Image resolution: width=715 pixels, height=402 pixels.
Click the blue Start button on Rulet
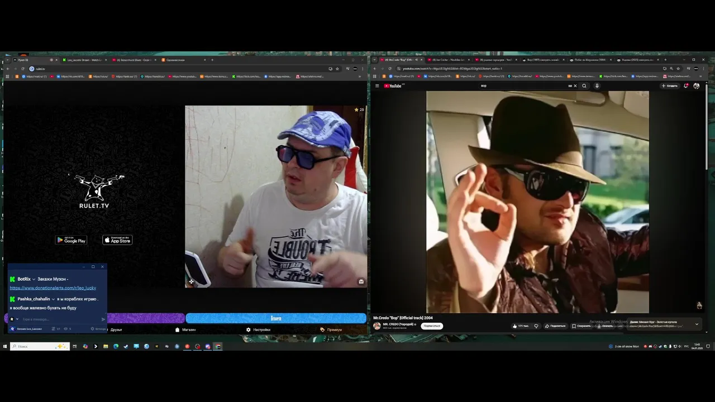(276, 318)
